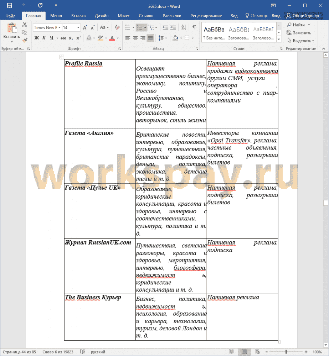Save the document with the floppy disk icon

click(x=10, y=5)
